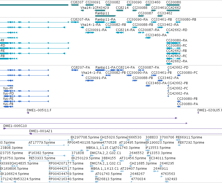Select protein CG33461-PB label

tap(161, 73)
